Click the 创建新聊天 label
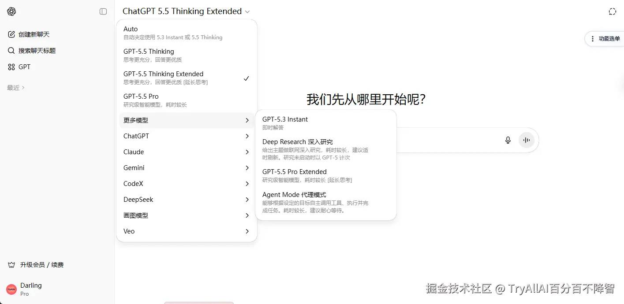624x304 pixels. [x=34, y=34]
